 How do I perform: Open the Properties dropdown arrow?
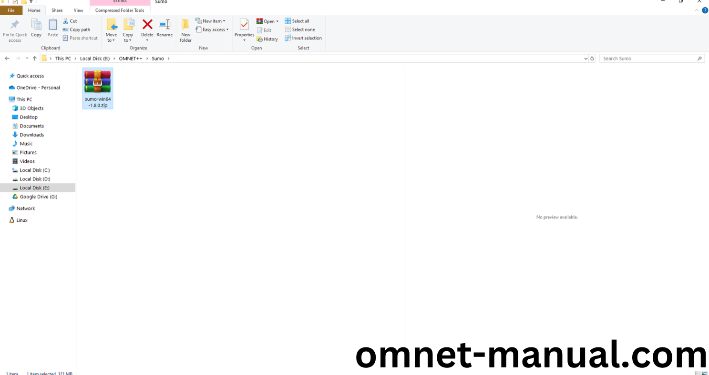click(244, 40)
